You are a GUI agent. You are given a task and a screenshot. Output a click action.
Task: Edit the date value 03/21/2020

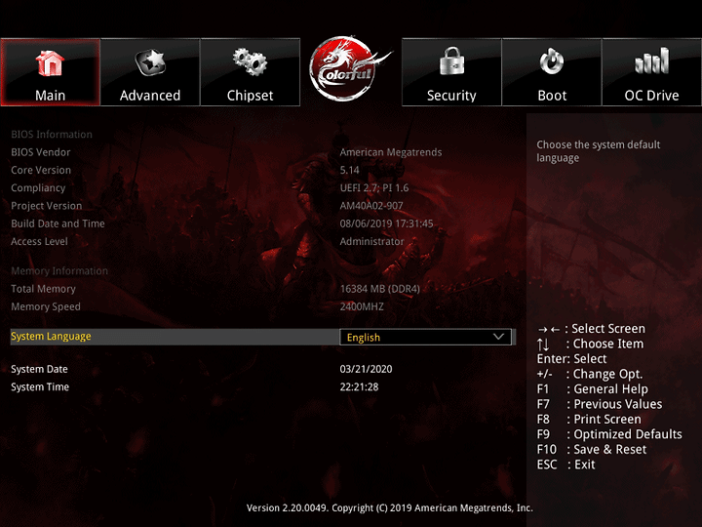point(366,369)
